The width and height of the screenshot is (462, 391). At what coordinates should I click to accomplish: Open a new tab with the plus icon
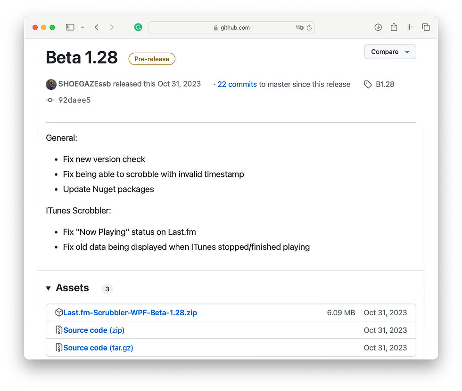tap(410, 27)
